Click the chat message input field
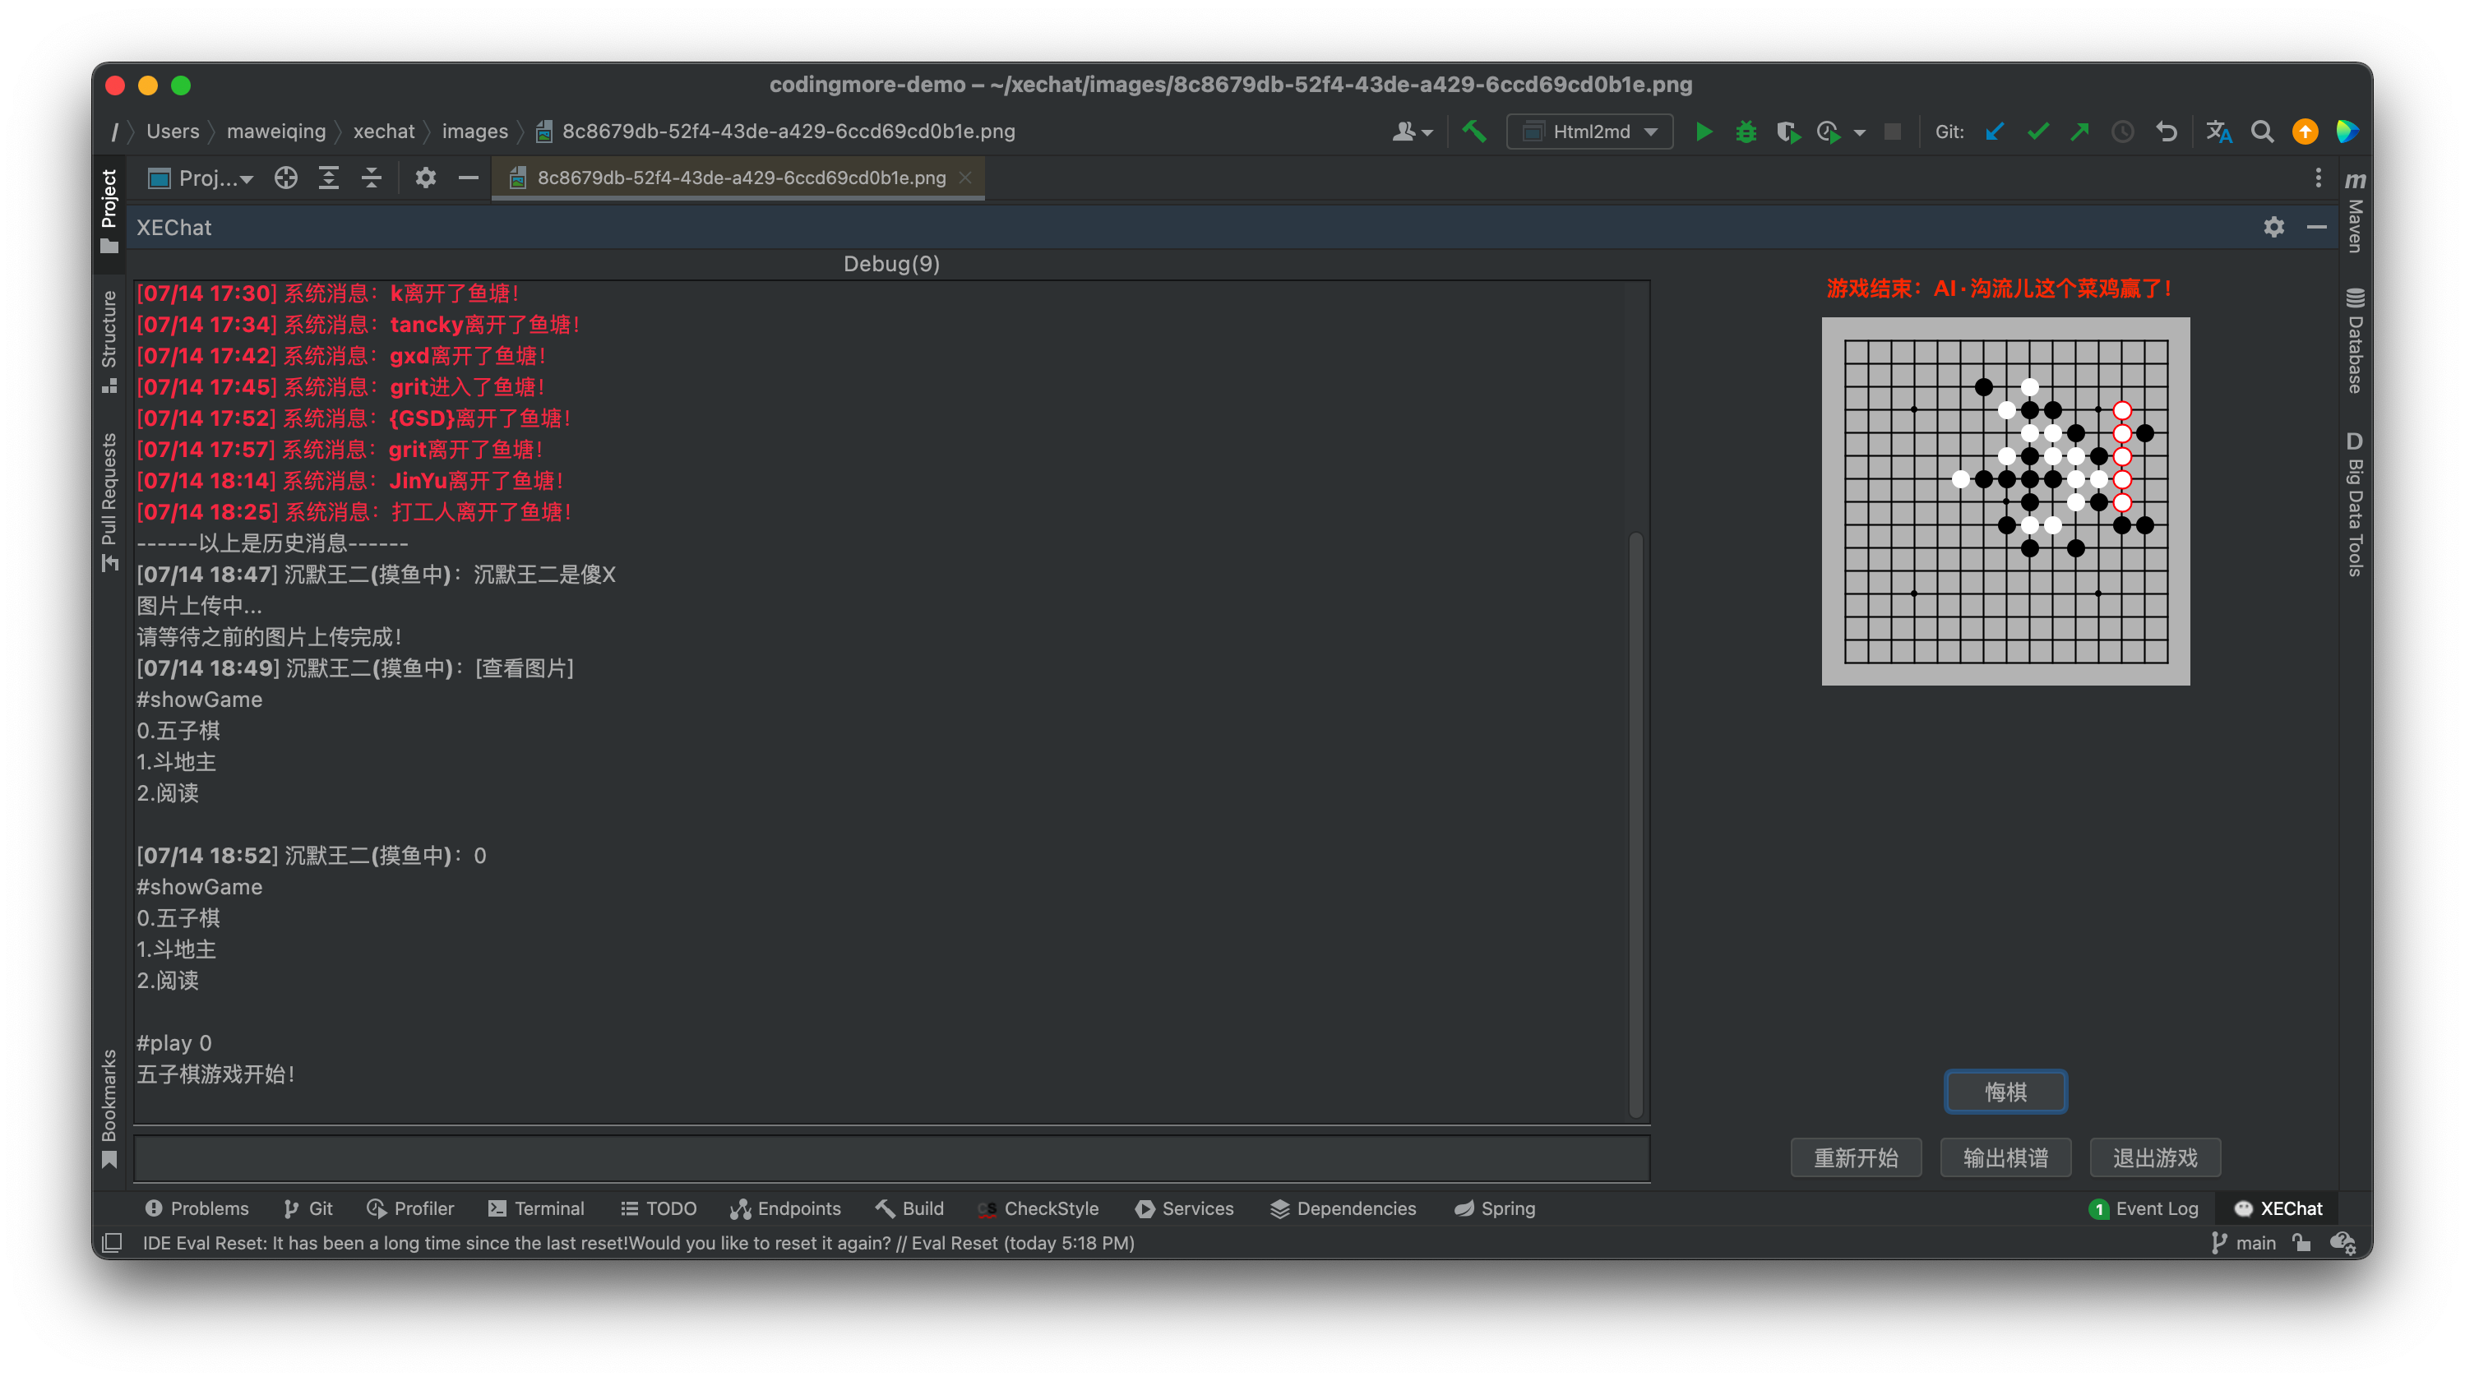This screenshot has width=2465, height=1381. (x=891, y=1158)
